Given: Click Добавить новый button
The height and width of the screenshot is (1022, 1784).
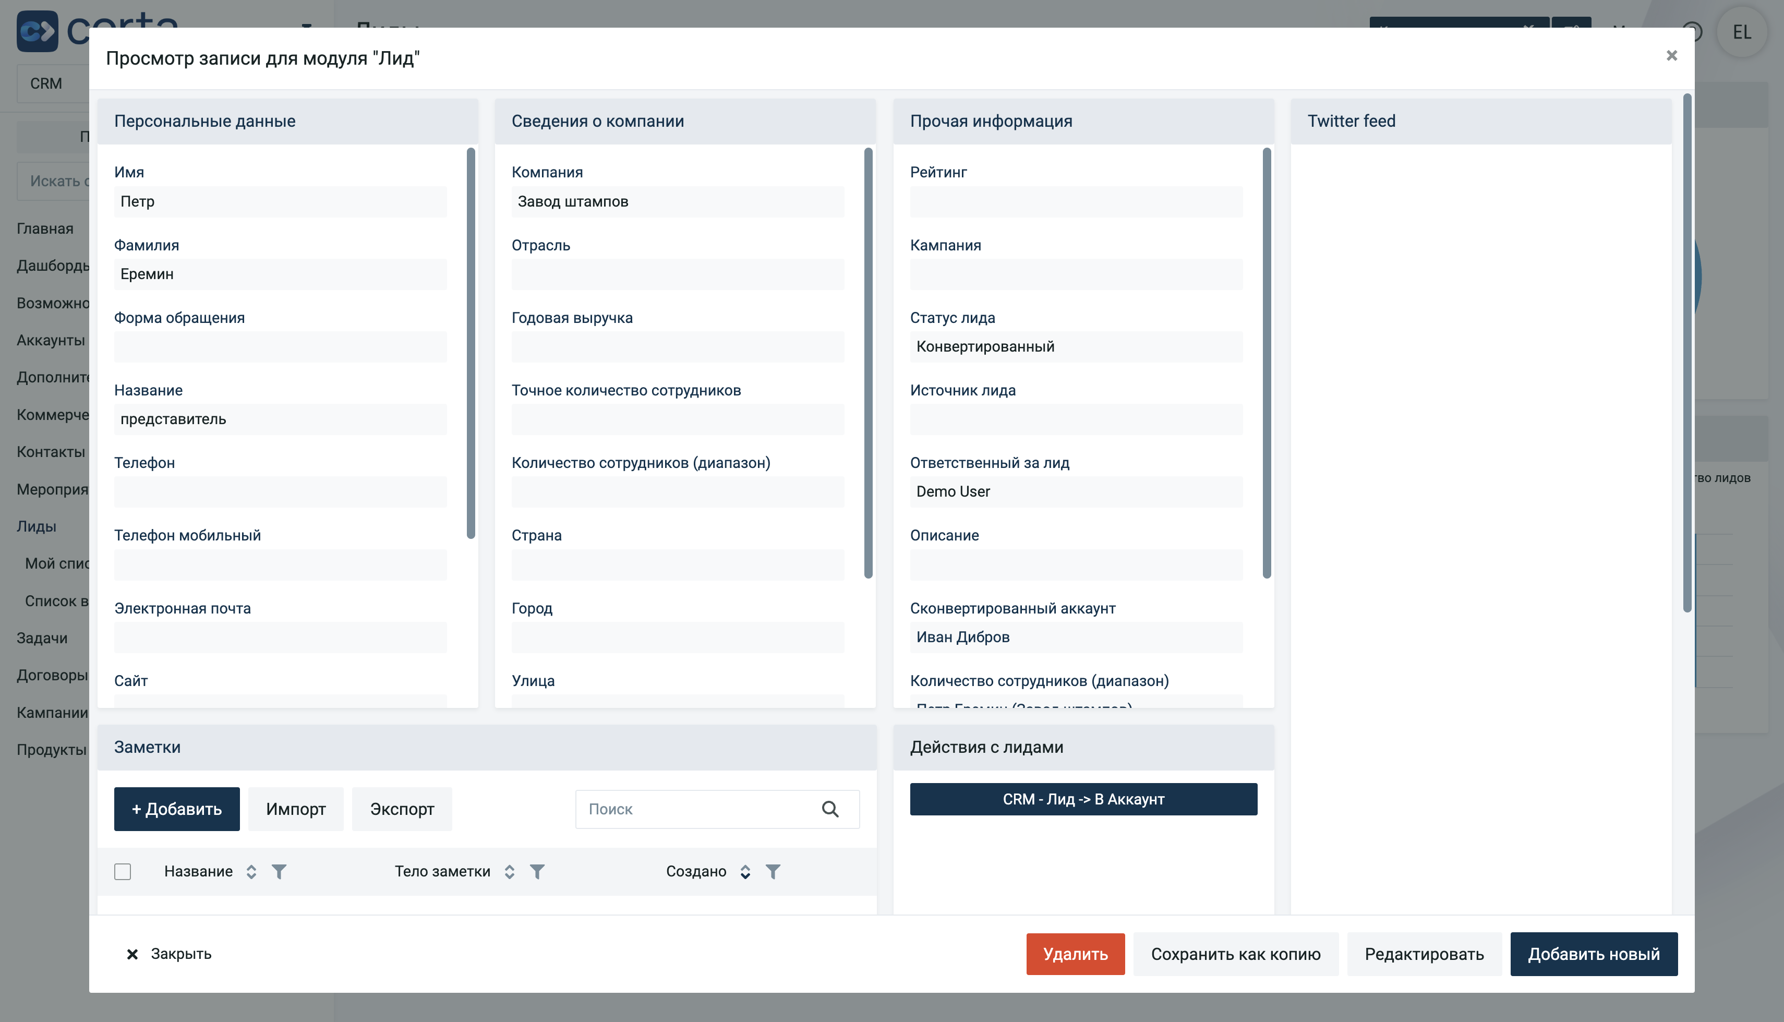Looking at the screenshot, I should point(1594,954).
